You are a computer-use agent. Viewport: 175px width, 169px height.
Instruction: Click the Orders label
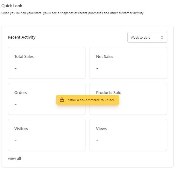click(21, 92)
